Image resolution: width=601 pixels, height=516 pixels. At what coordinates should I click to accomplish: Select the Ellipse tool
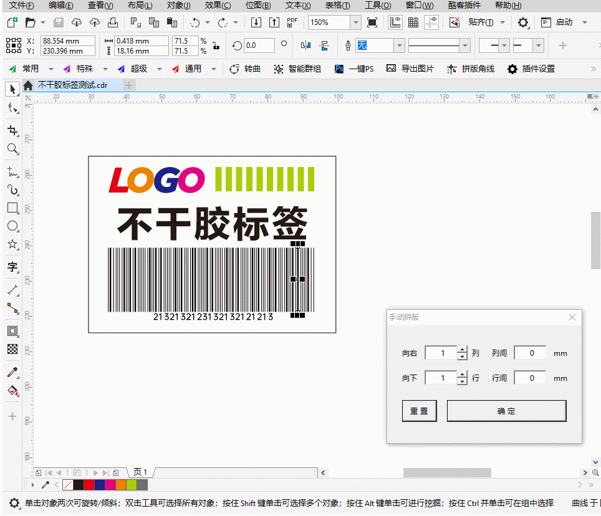12,226
